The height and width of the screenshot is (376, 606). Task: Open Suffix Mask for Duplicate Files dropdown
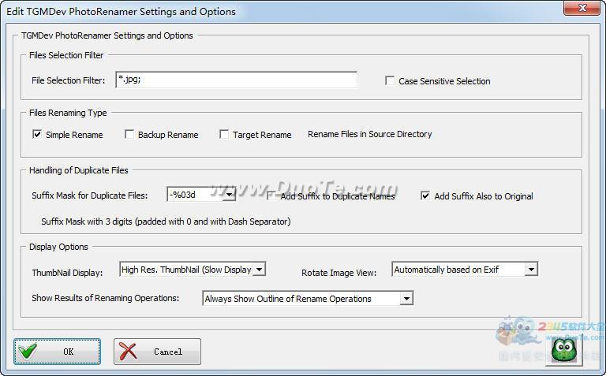click(x=230, y=195)
